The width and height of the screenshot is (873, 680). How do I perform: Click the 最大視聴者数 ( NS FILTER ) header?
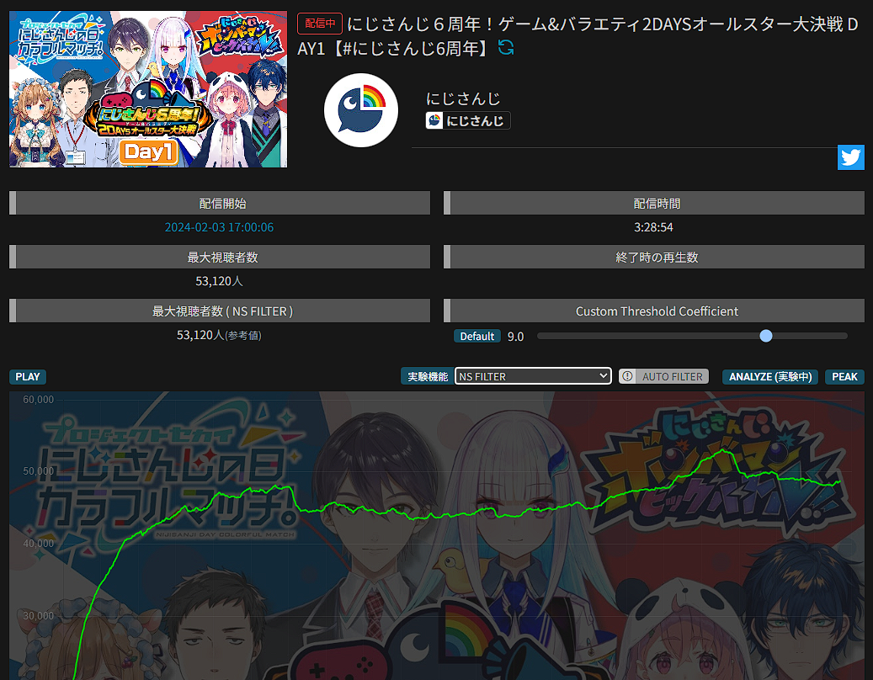pyautogui.click(x=220, y=311)
